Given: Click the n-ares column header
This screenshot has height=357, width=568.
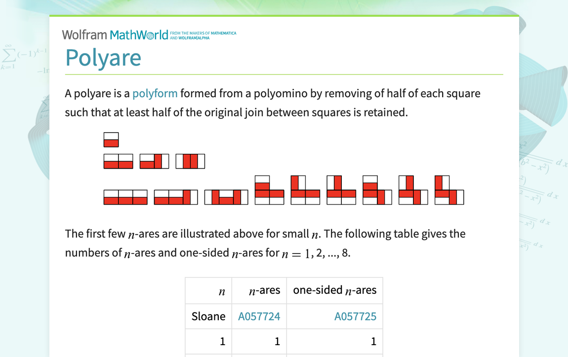Looking at the screenshot, I should coord(265,290).
